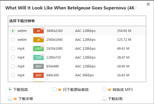This screenshot has width=154, height=104.
Task: Click the orange 2K resolution badge
Action: 38,40
